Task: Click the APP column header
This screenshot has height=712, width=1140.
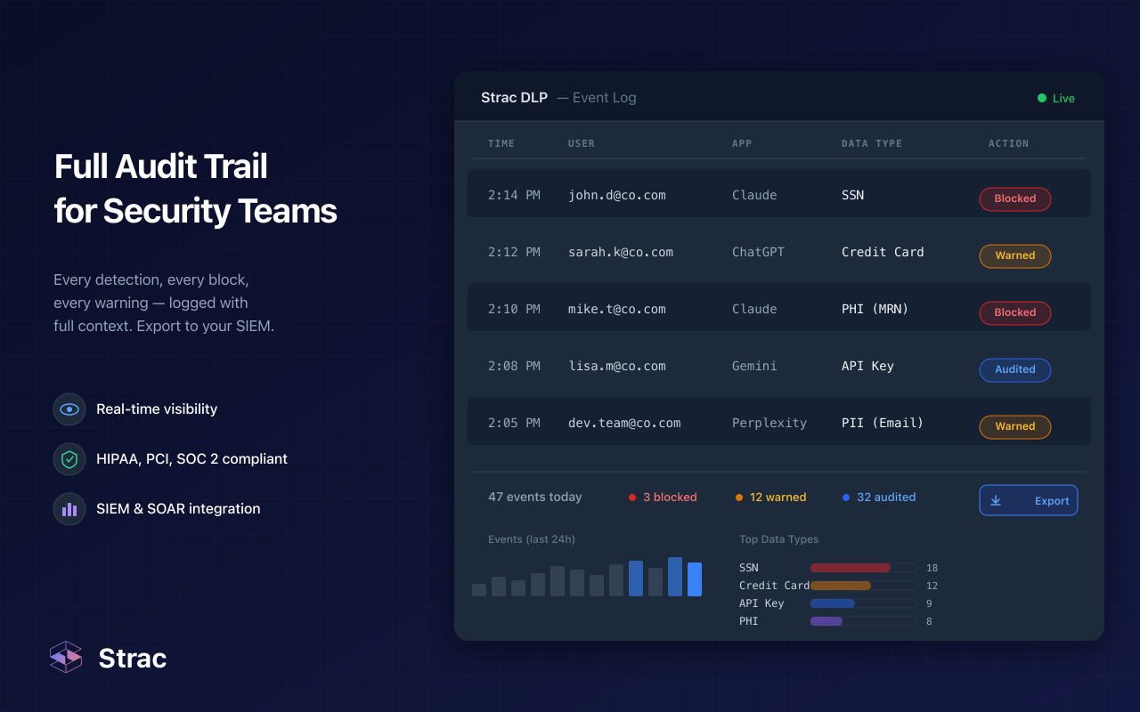Action: click(x=742, y=143)
